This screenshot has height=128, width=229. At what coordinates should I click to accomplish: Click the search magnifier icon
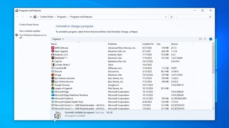coord(210,17)
